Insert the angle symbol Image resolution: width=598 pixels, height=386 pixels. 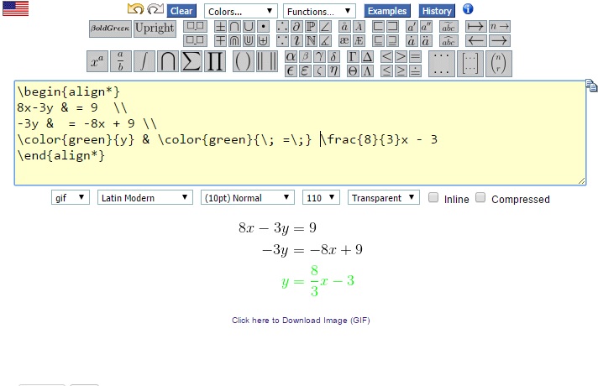tap(325, 27)
